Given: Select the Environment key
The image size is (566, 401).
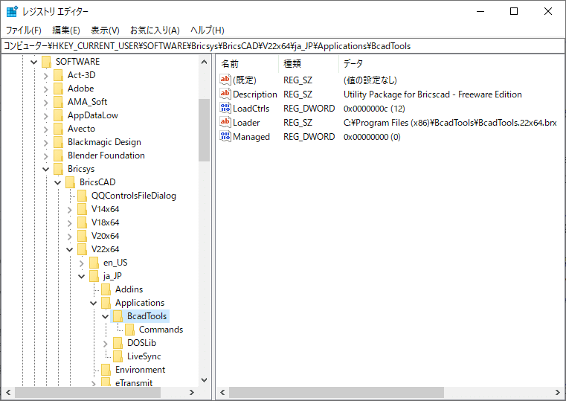Looking at the screenshot, I should [x=140, y=370].
